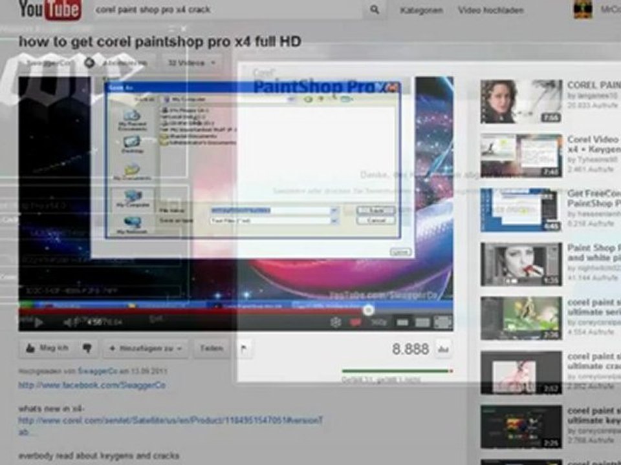The width and height of the screenshot is (621, 465).
Task: Select My Recent Documents in Save As sidebar
Action: [132, 120]
